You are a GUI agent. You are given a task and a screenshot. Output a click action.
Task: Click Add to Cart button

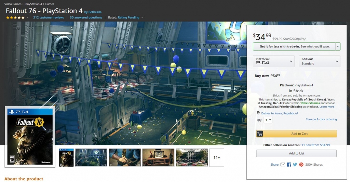tap(296, 134)
